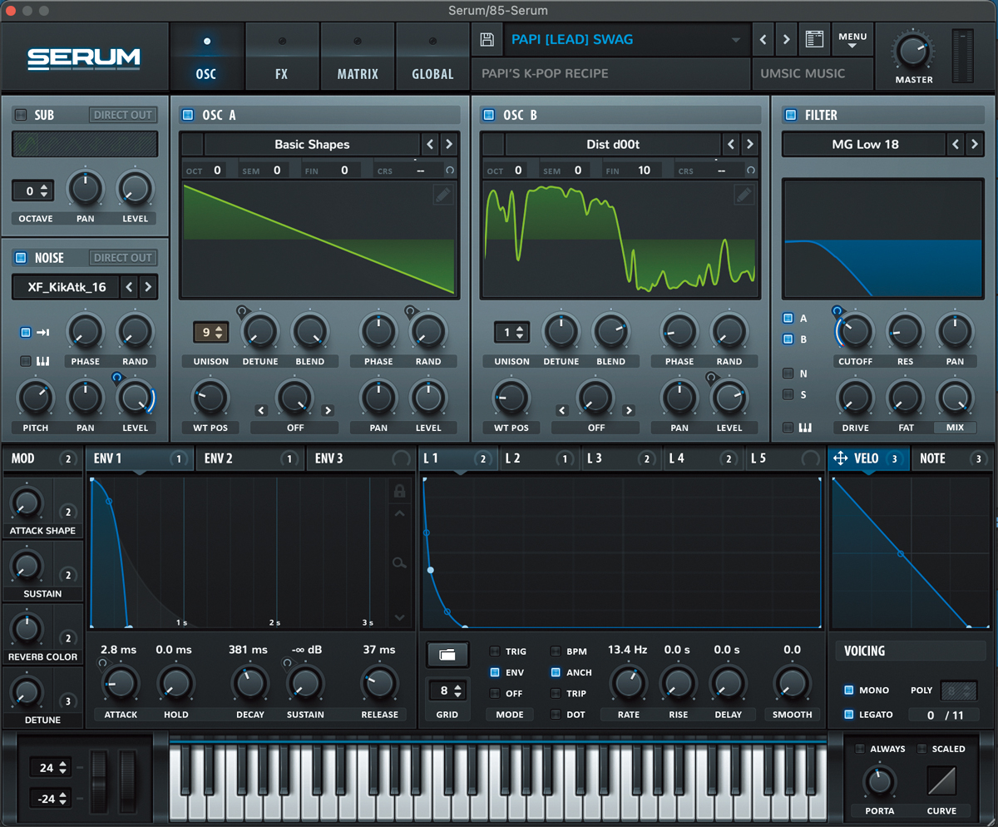Switch to the FX tab
The height and width of the screenshot is (827, 998).
[282, 57]
